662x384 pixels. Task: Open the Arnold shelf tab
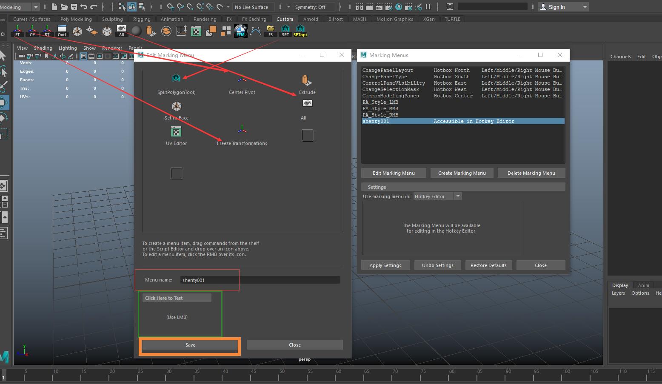pyautogui.click(x=311, y=19)
